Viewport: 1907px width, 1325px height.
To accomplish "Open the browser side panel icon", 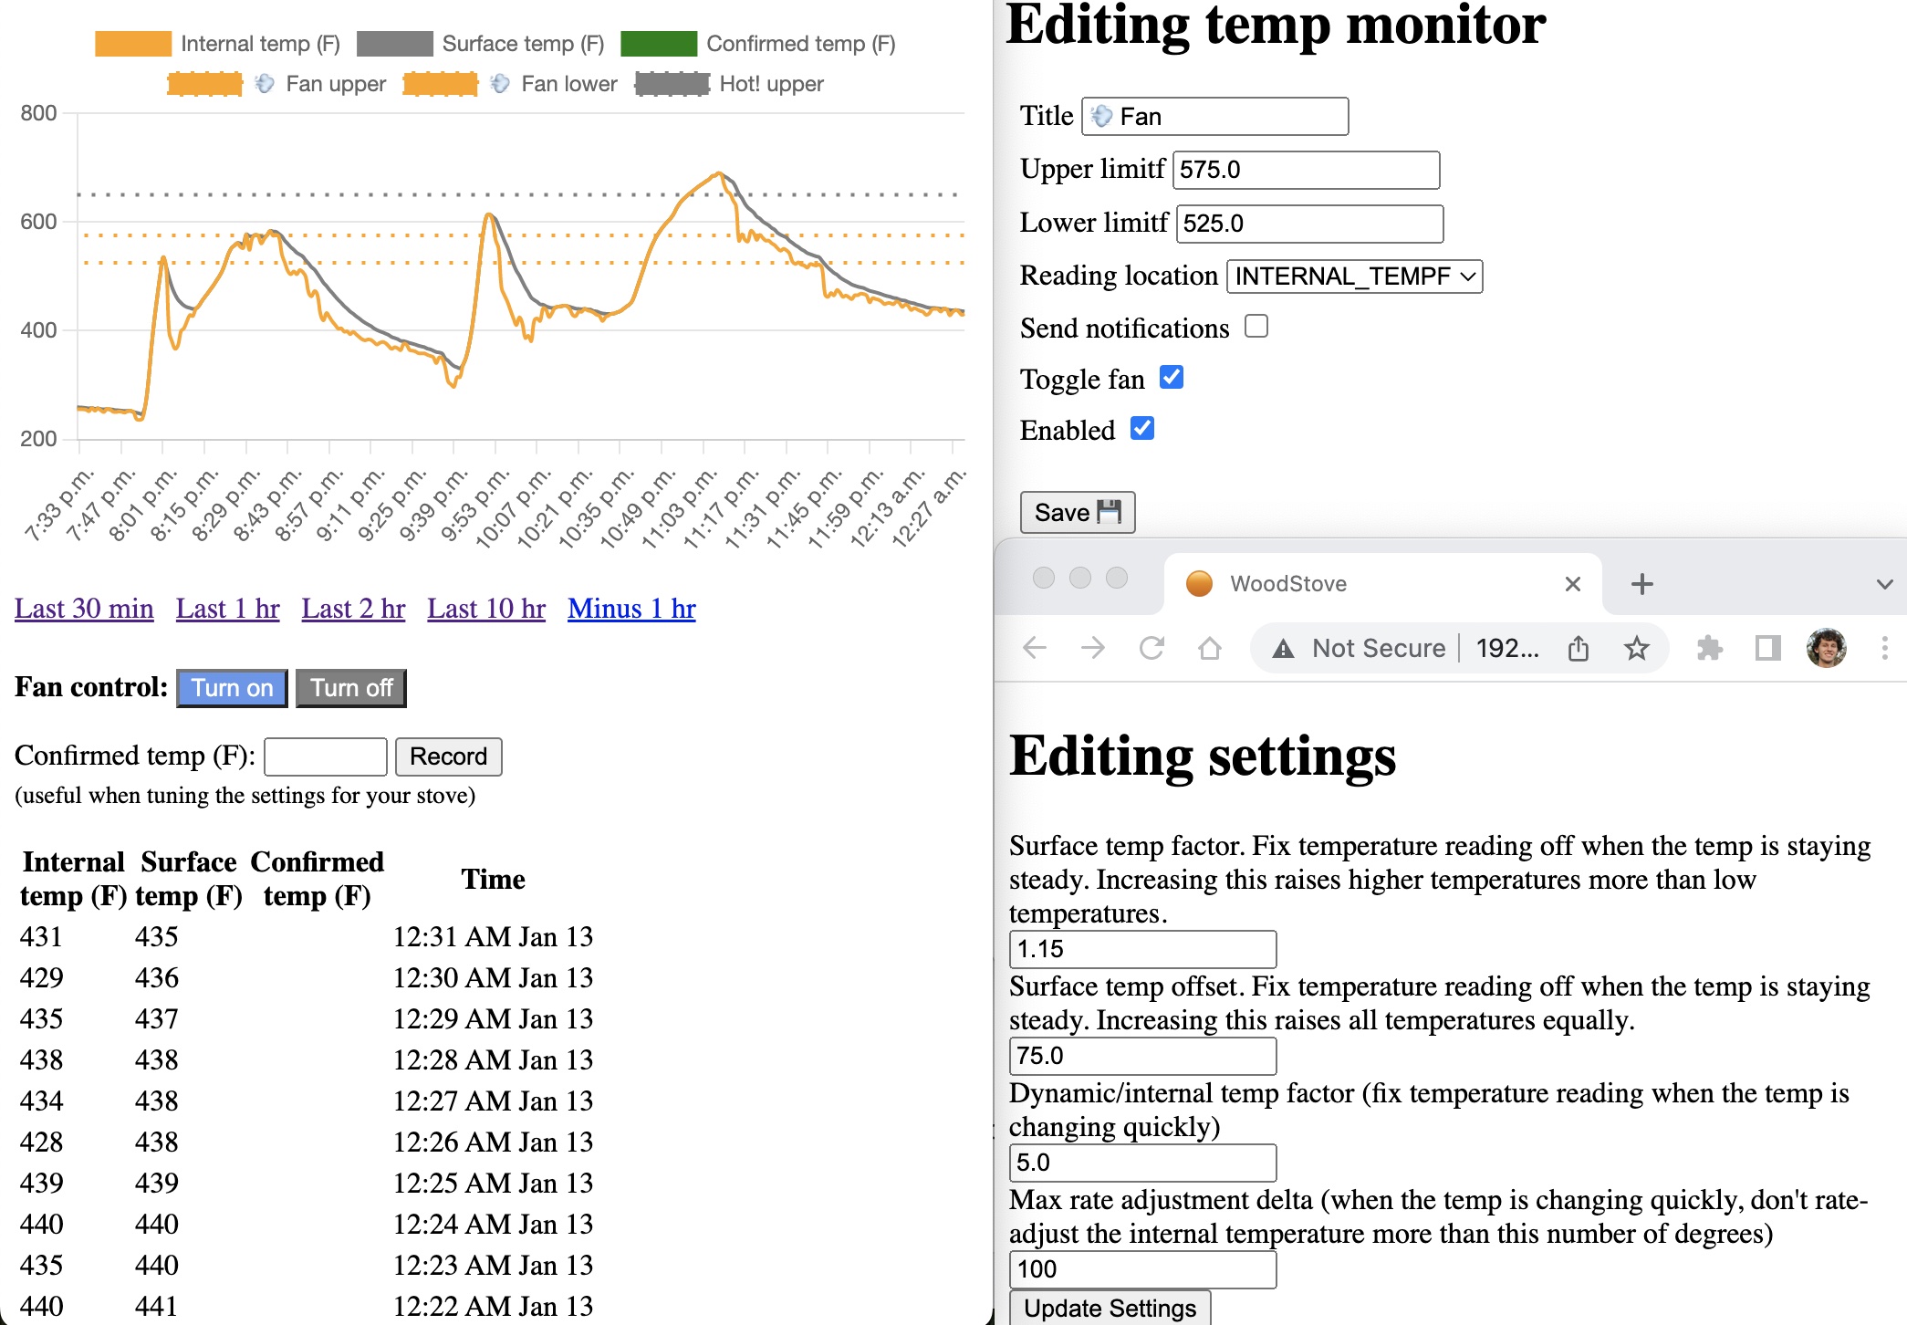I will pyautogui.click(x=1767, y=648).
